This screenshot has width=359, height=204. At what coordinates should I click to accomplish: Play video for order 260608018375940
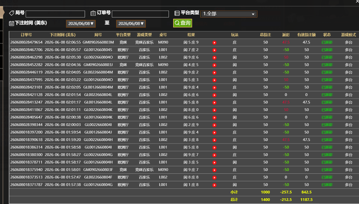214,170
